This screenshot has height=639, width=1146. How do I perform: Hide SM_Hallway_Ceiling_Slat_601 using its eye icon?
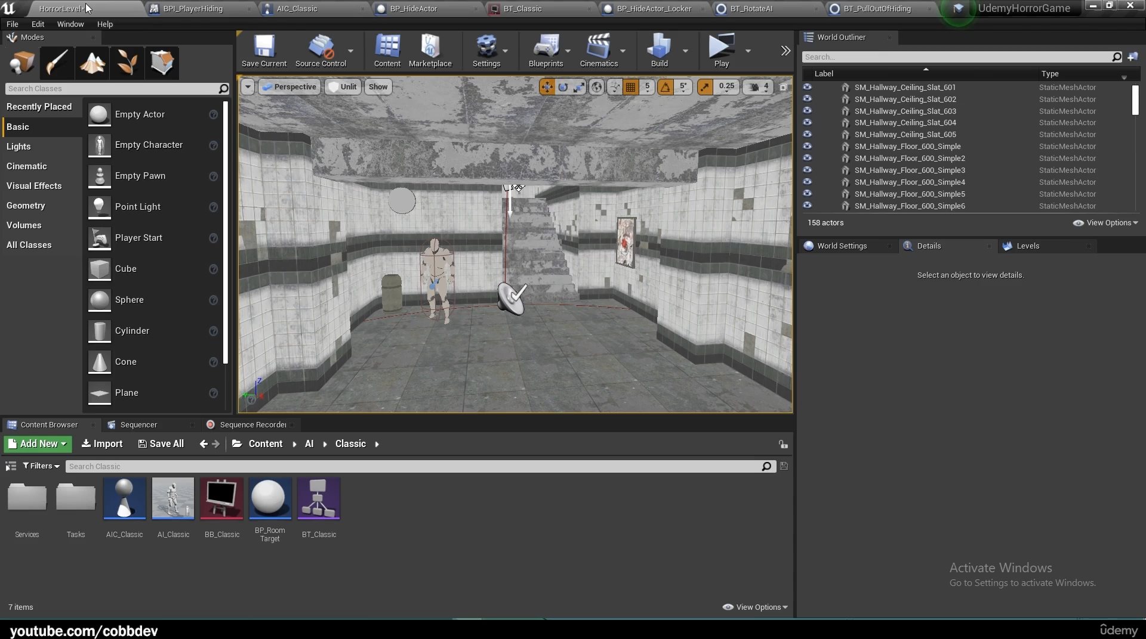click(x=807, y=87)
